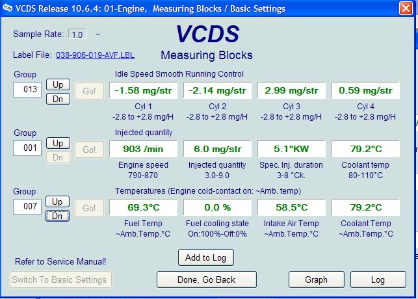418x299 pixels.
Task: Click Go! button next to Group 013
Action: coord(89,91)
